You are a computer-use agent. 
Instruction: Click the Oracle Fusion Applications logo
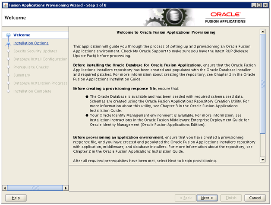(225, 18)
